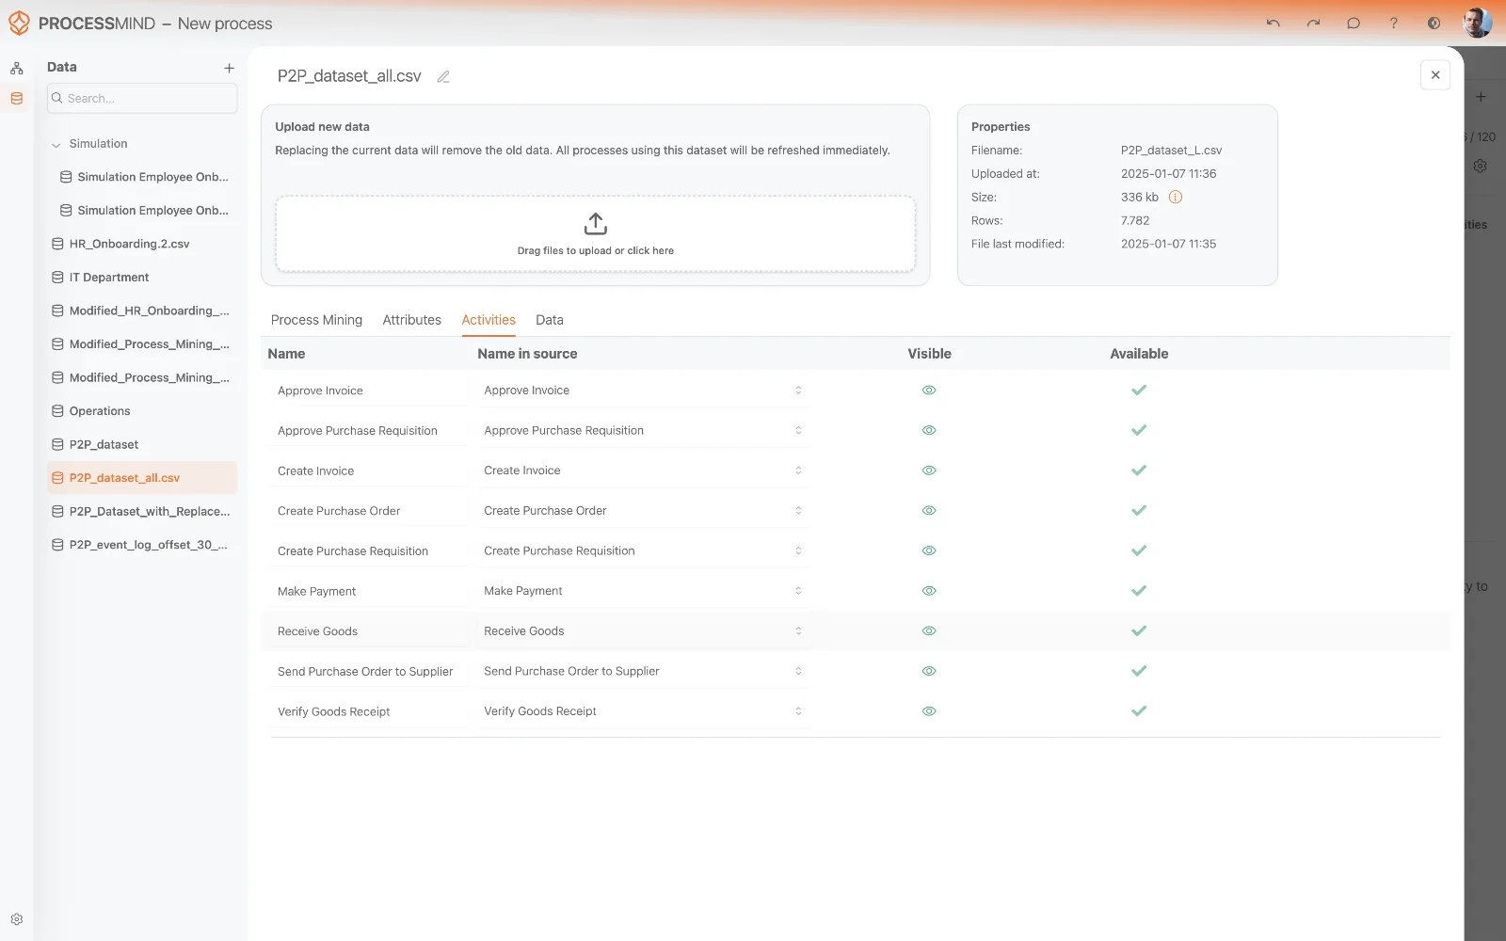
Task: Edit the Receive Goods name field
Action: [x=368, y=631]
